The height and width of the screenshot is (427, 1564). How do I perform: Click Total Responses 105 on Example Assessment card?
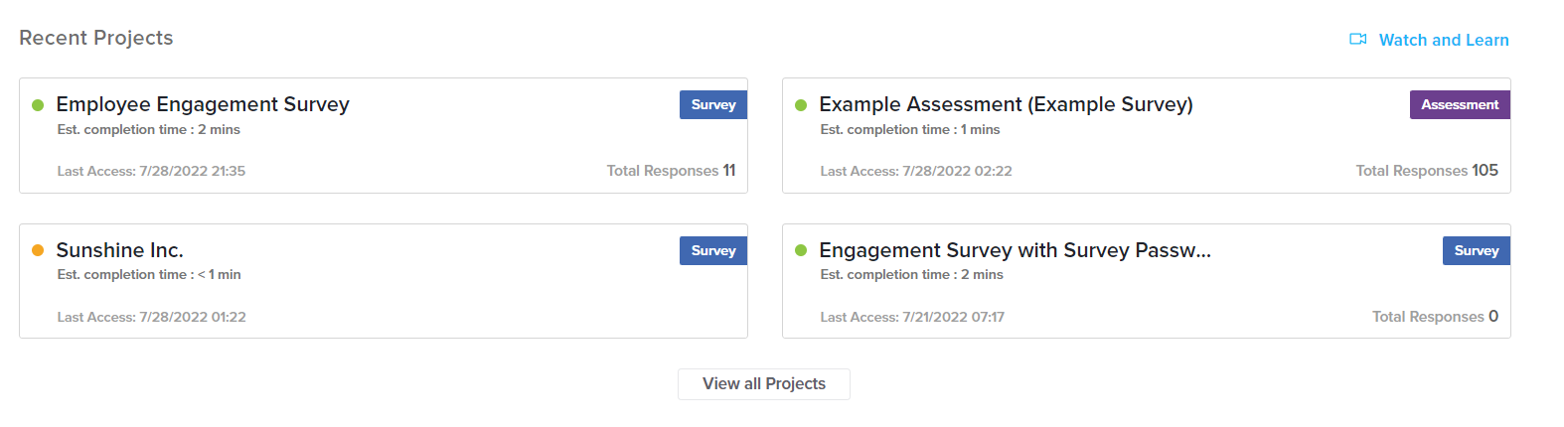coord(1426,171)
